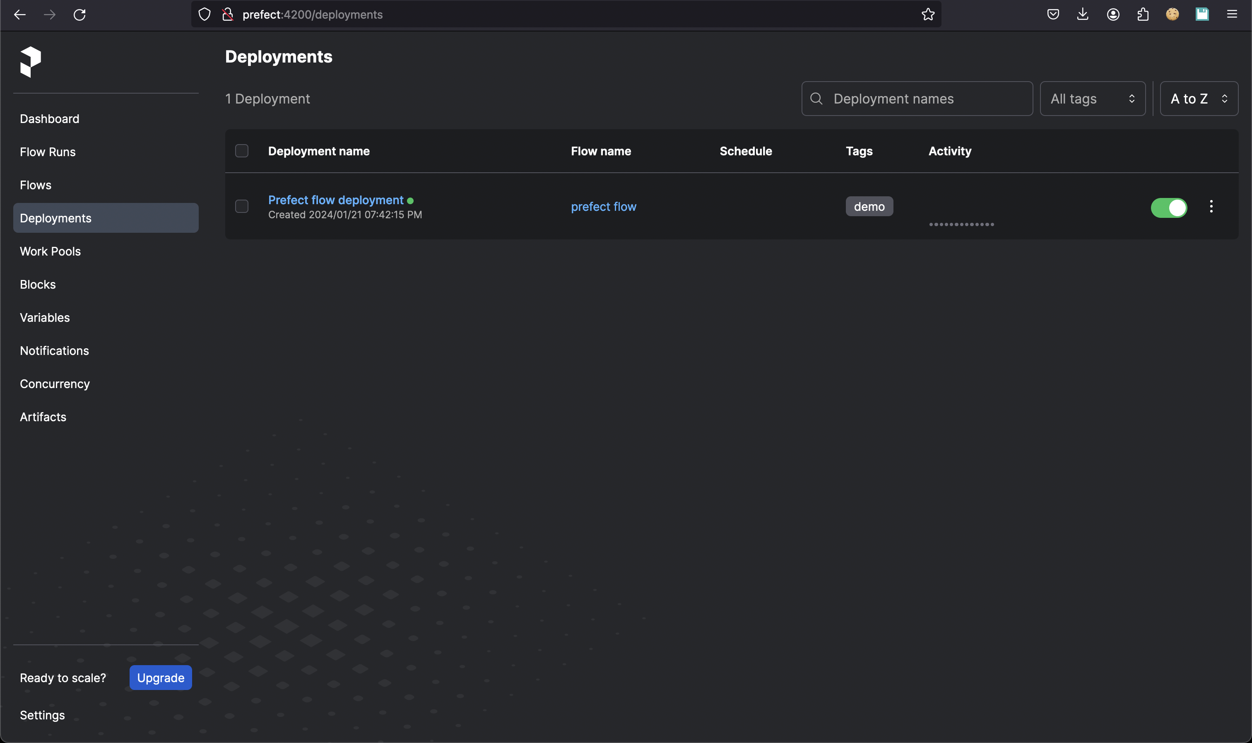Disable the Prefect flow deployment toggle
Viewport: 1252px width, 743px height.
(1169, 208)
